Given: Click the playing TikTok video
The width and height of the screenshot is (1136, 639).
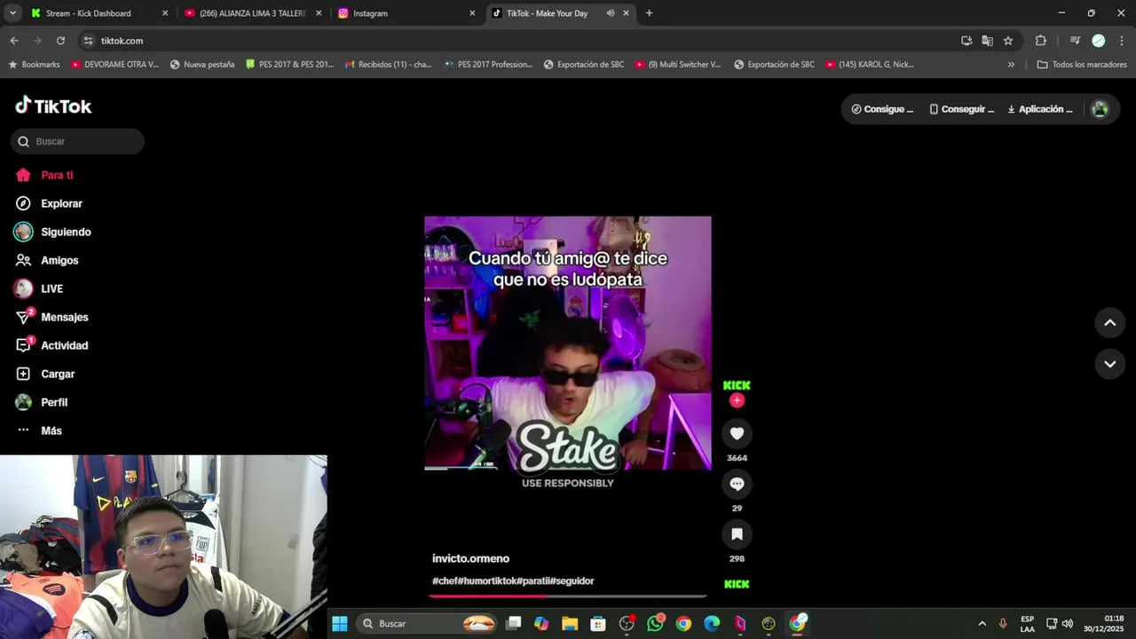Looking at the screenshot, I should [568, 343].
